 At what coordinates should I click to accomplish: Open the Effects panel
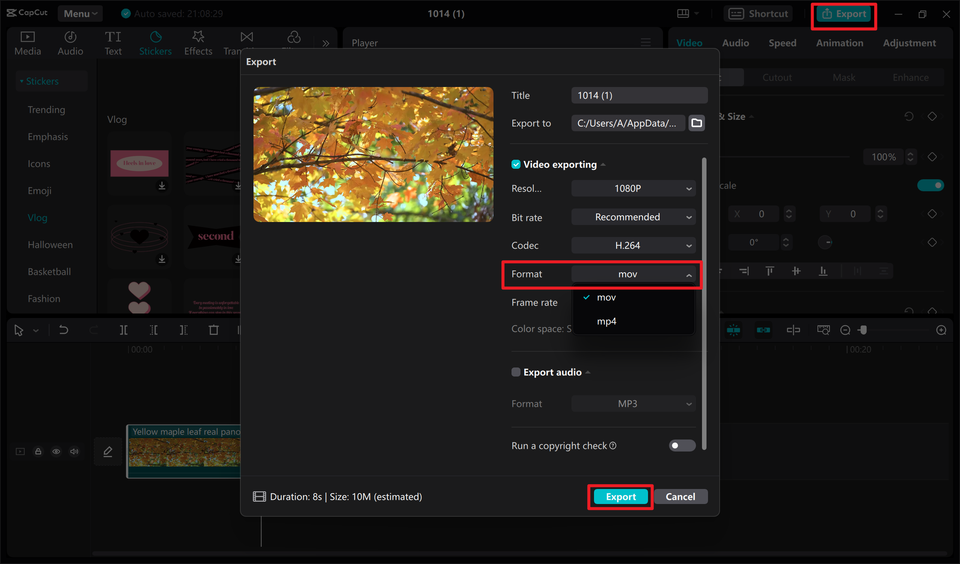tap(198, 42)
